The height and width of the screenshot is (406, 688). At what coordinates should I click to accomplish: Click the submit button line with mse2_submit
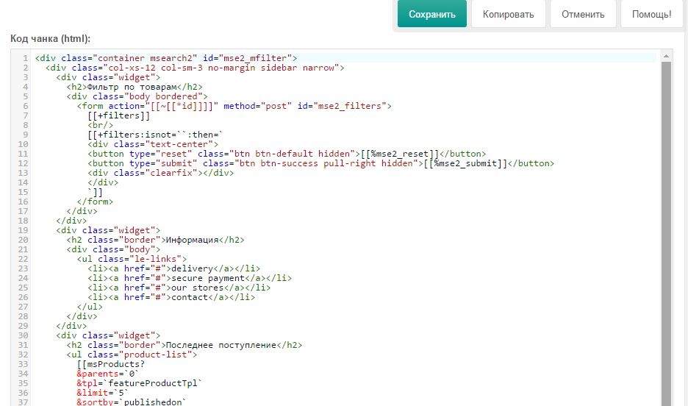tap(321, 163)
